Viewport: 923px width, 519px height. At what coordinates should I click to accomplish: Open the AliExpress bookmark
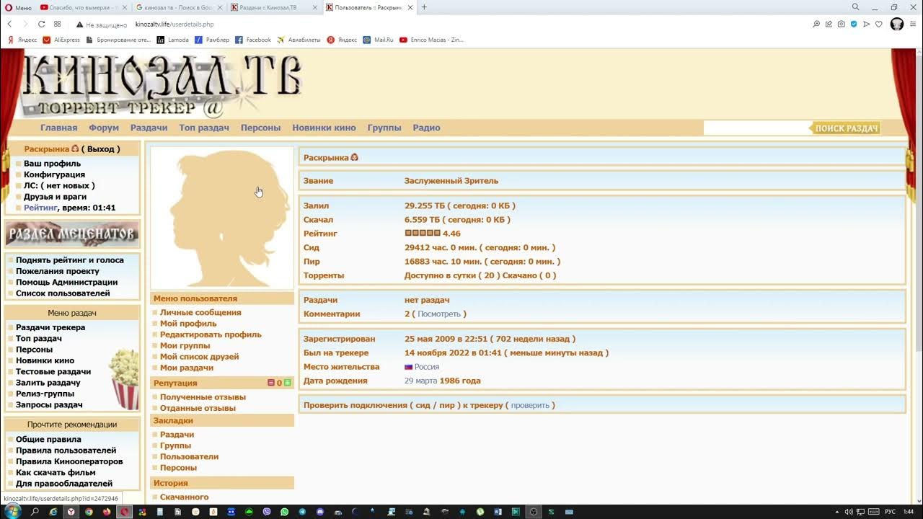61,40
